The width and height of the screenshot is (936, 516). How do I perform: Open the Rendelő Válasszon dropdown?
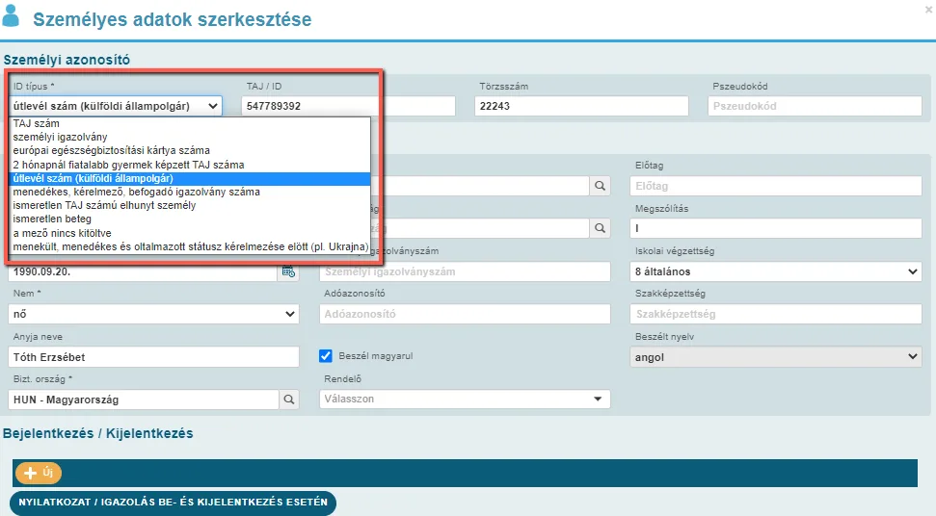(x=465, y=399)
